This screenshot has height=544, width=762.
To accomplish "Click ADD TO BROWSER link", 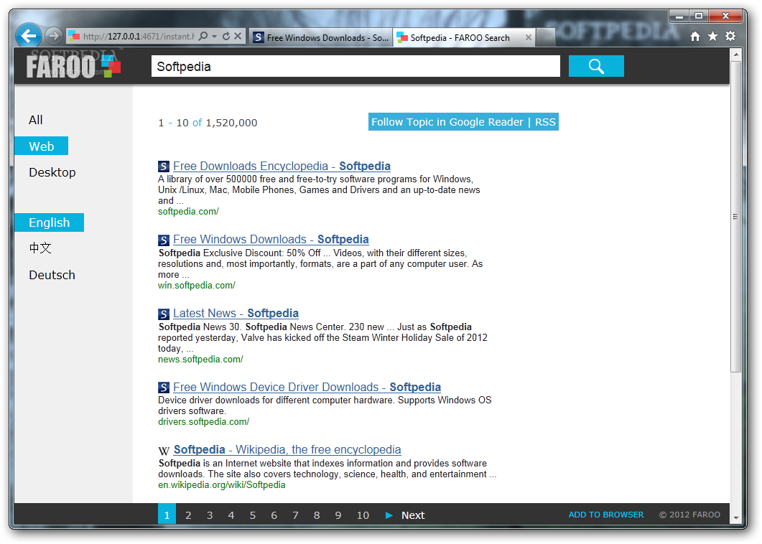I will [605, 515].
